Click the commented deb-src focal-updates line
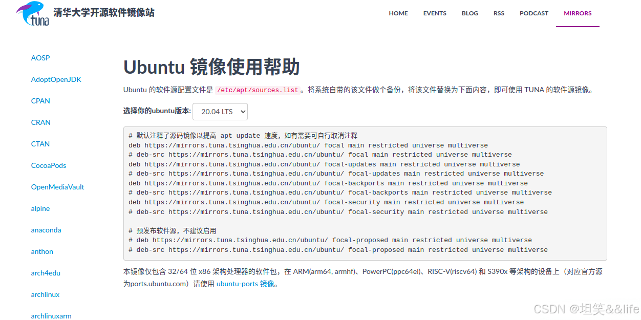The height and width of the screenshot is (320, 641). (x=336, y=174)
